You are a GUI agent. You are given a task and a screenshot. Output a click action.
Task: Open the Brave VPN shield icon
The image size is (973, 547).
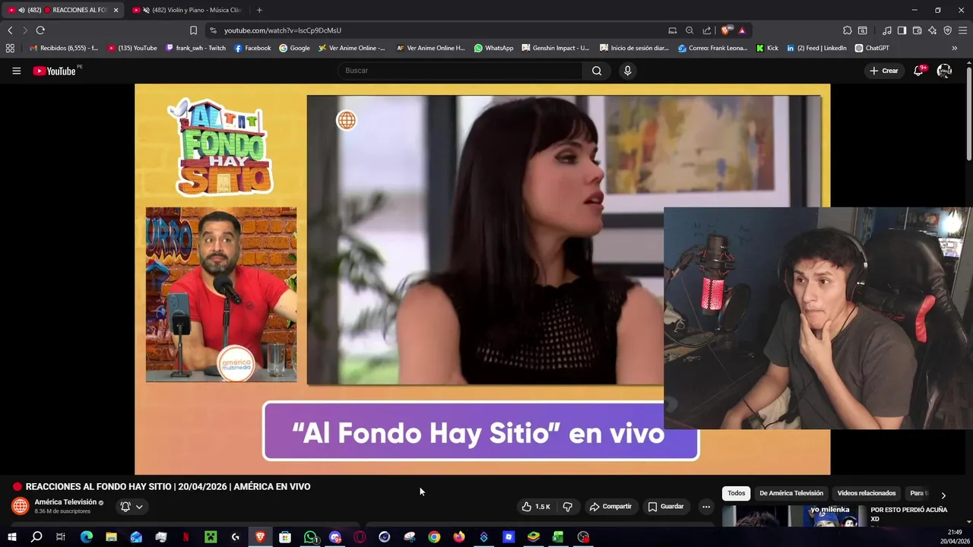click(x=947, y=30)
